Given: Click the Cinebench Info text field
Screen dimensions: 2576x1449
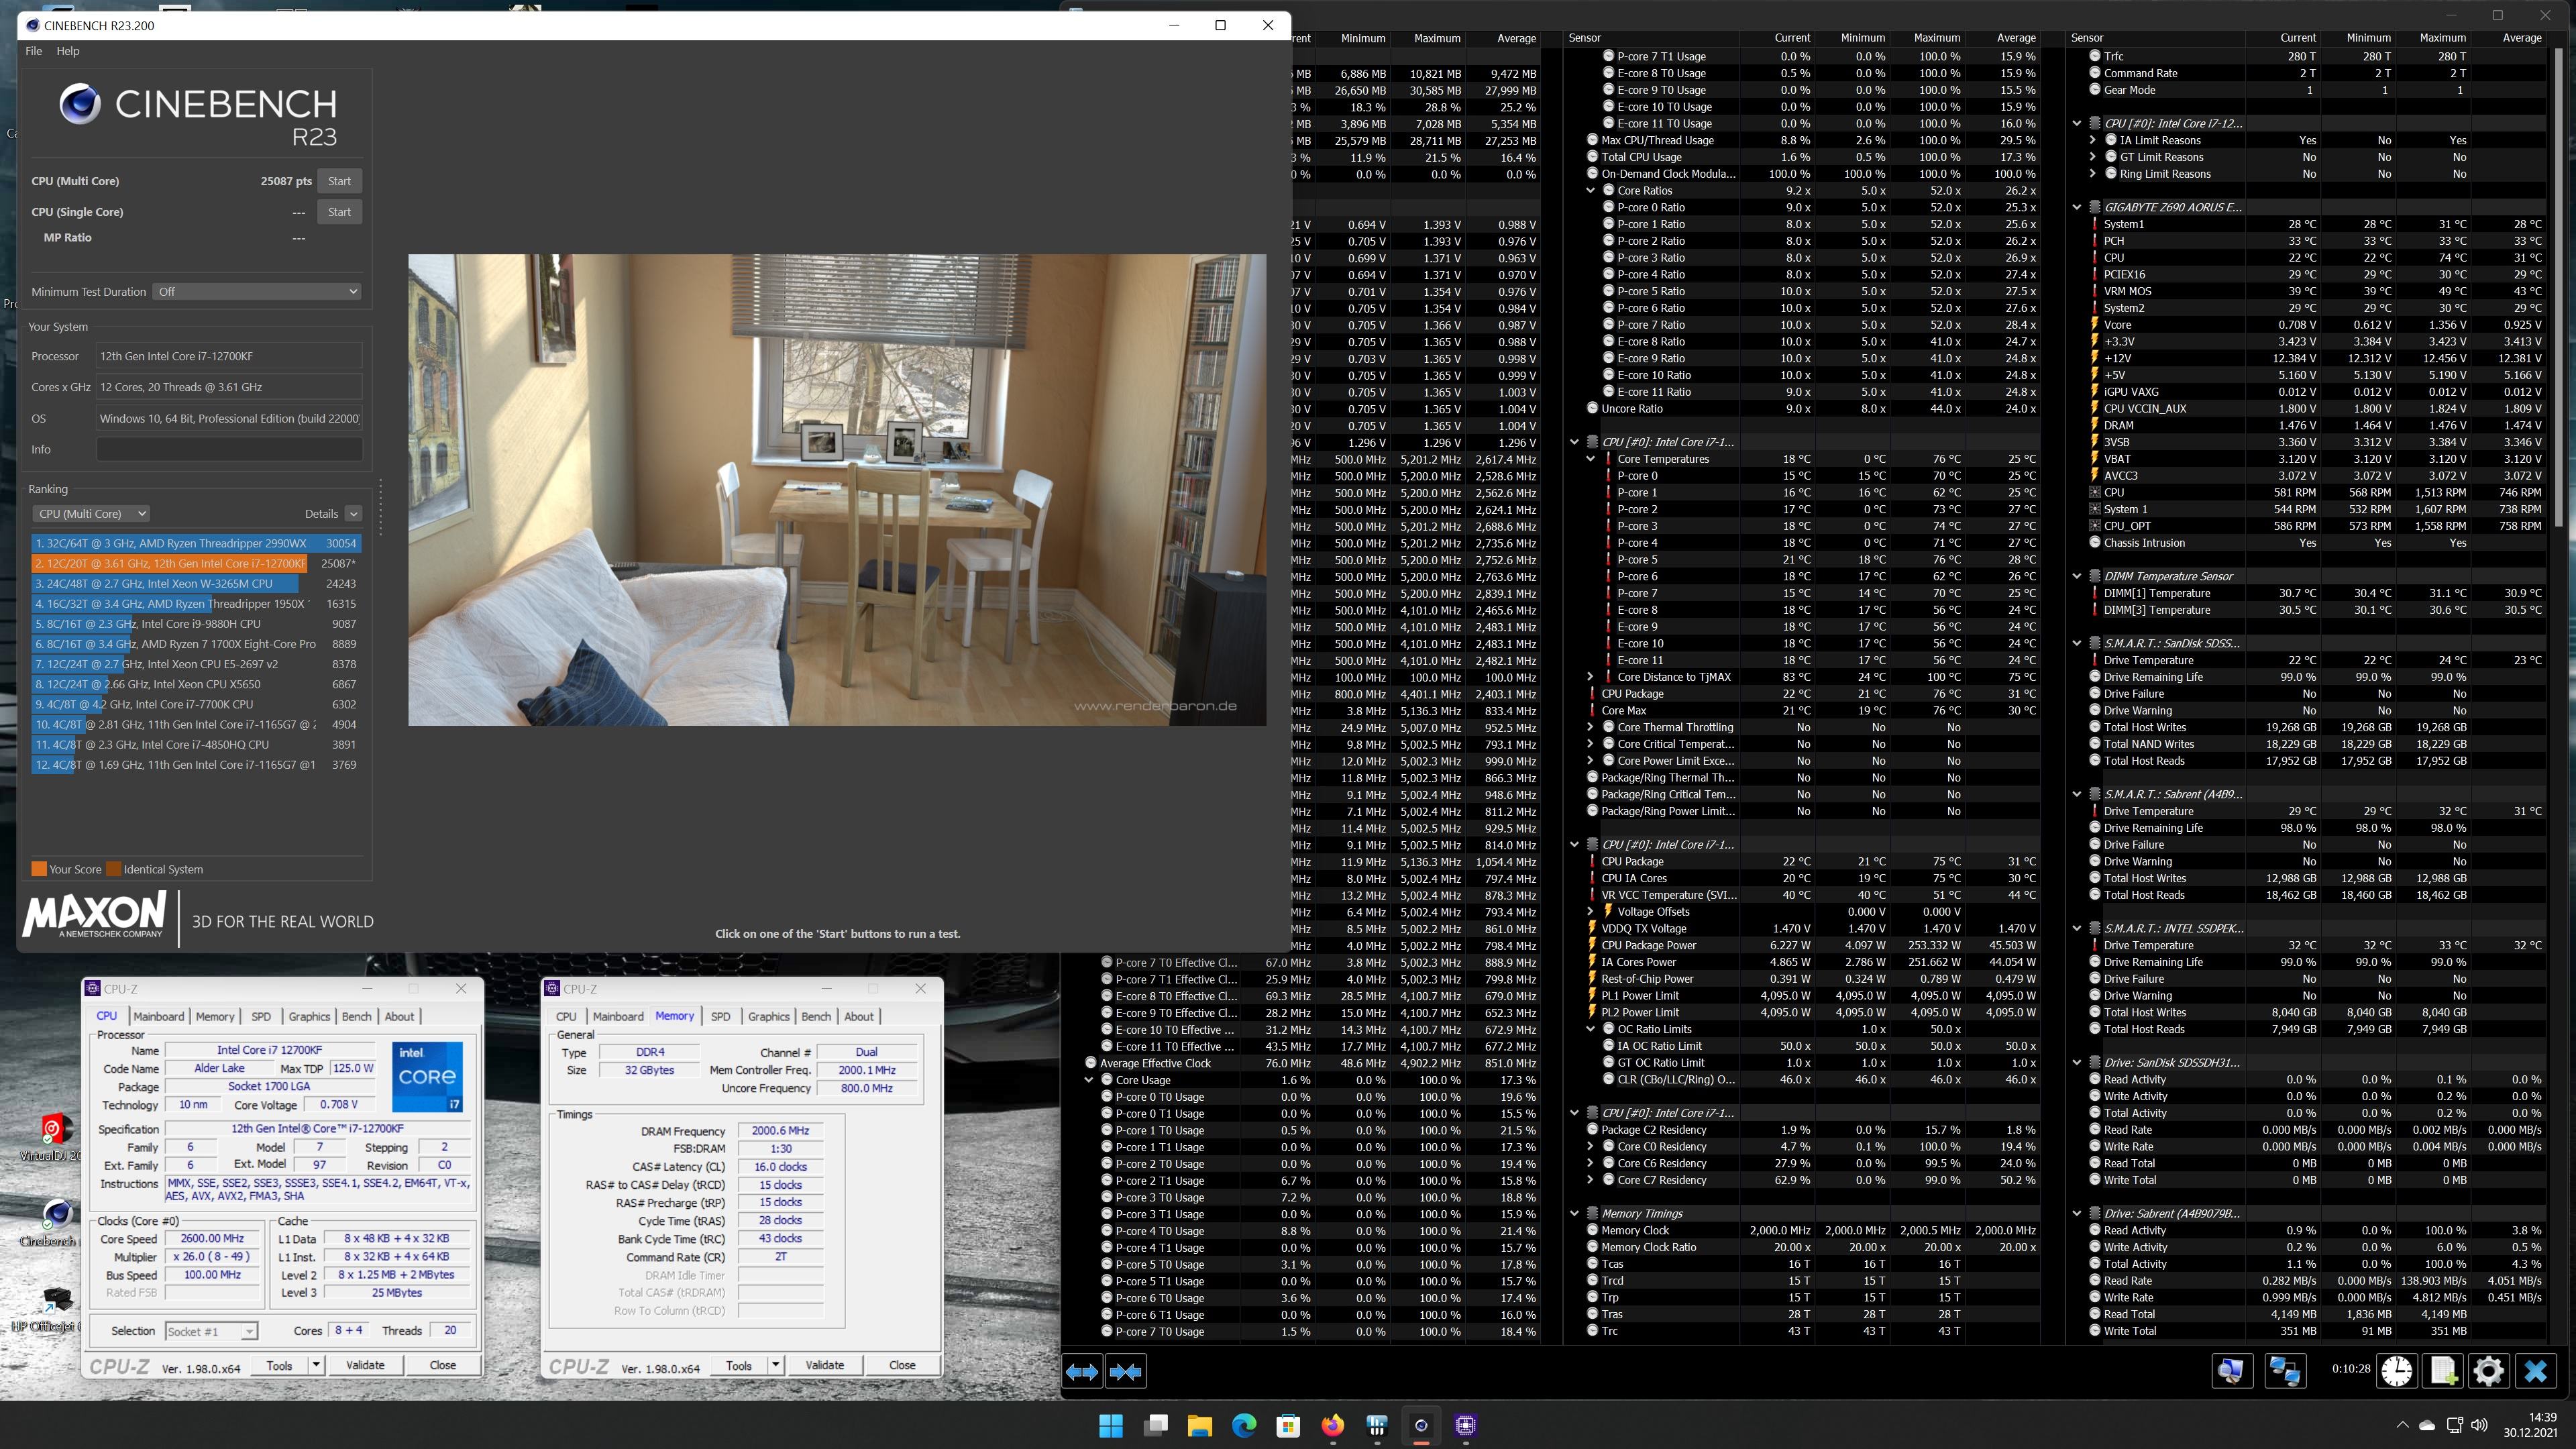Looking at the screenshot, I should pyautogui.click(x=229, y=449).
